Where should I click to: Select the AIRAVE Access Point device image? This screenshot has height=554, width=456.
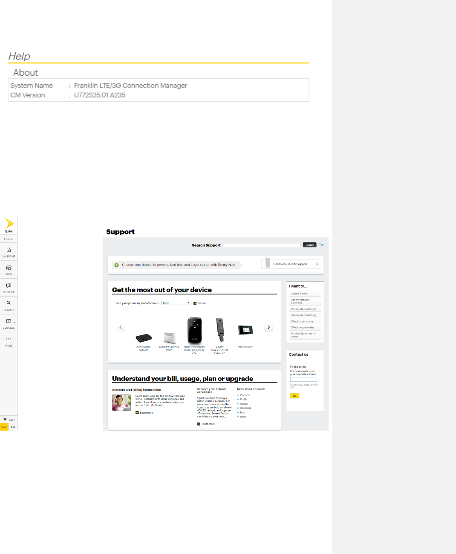coord(170,338)
